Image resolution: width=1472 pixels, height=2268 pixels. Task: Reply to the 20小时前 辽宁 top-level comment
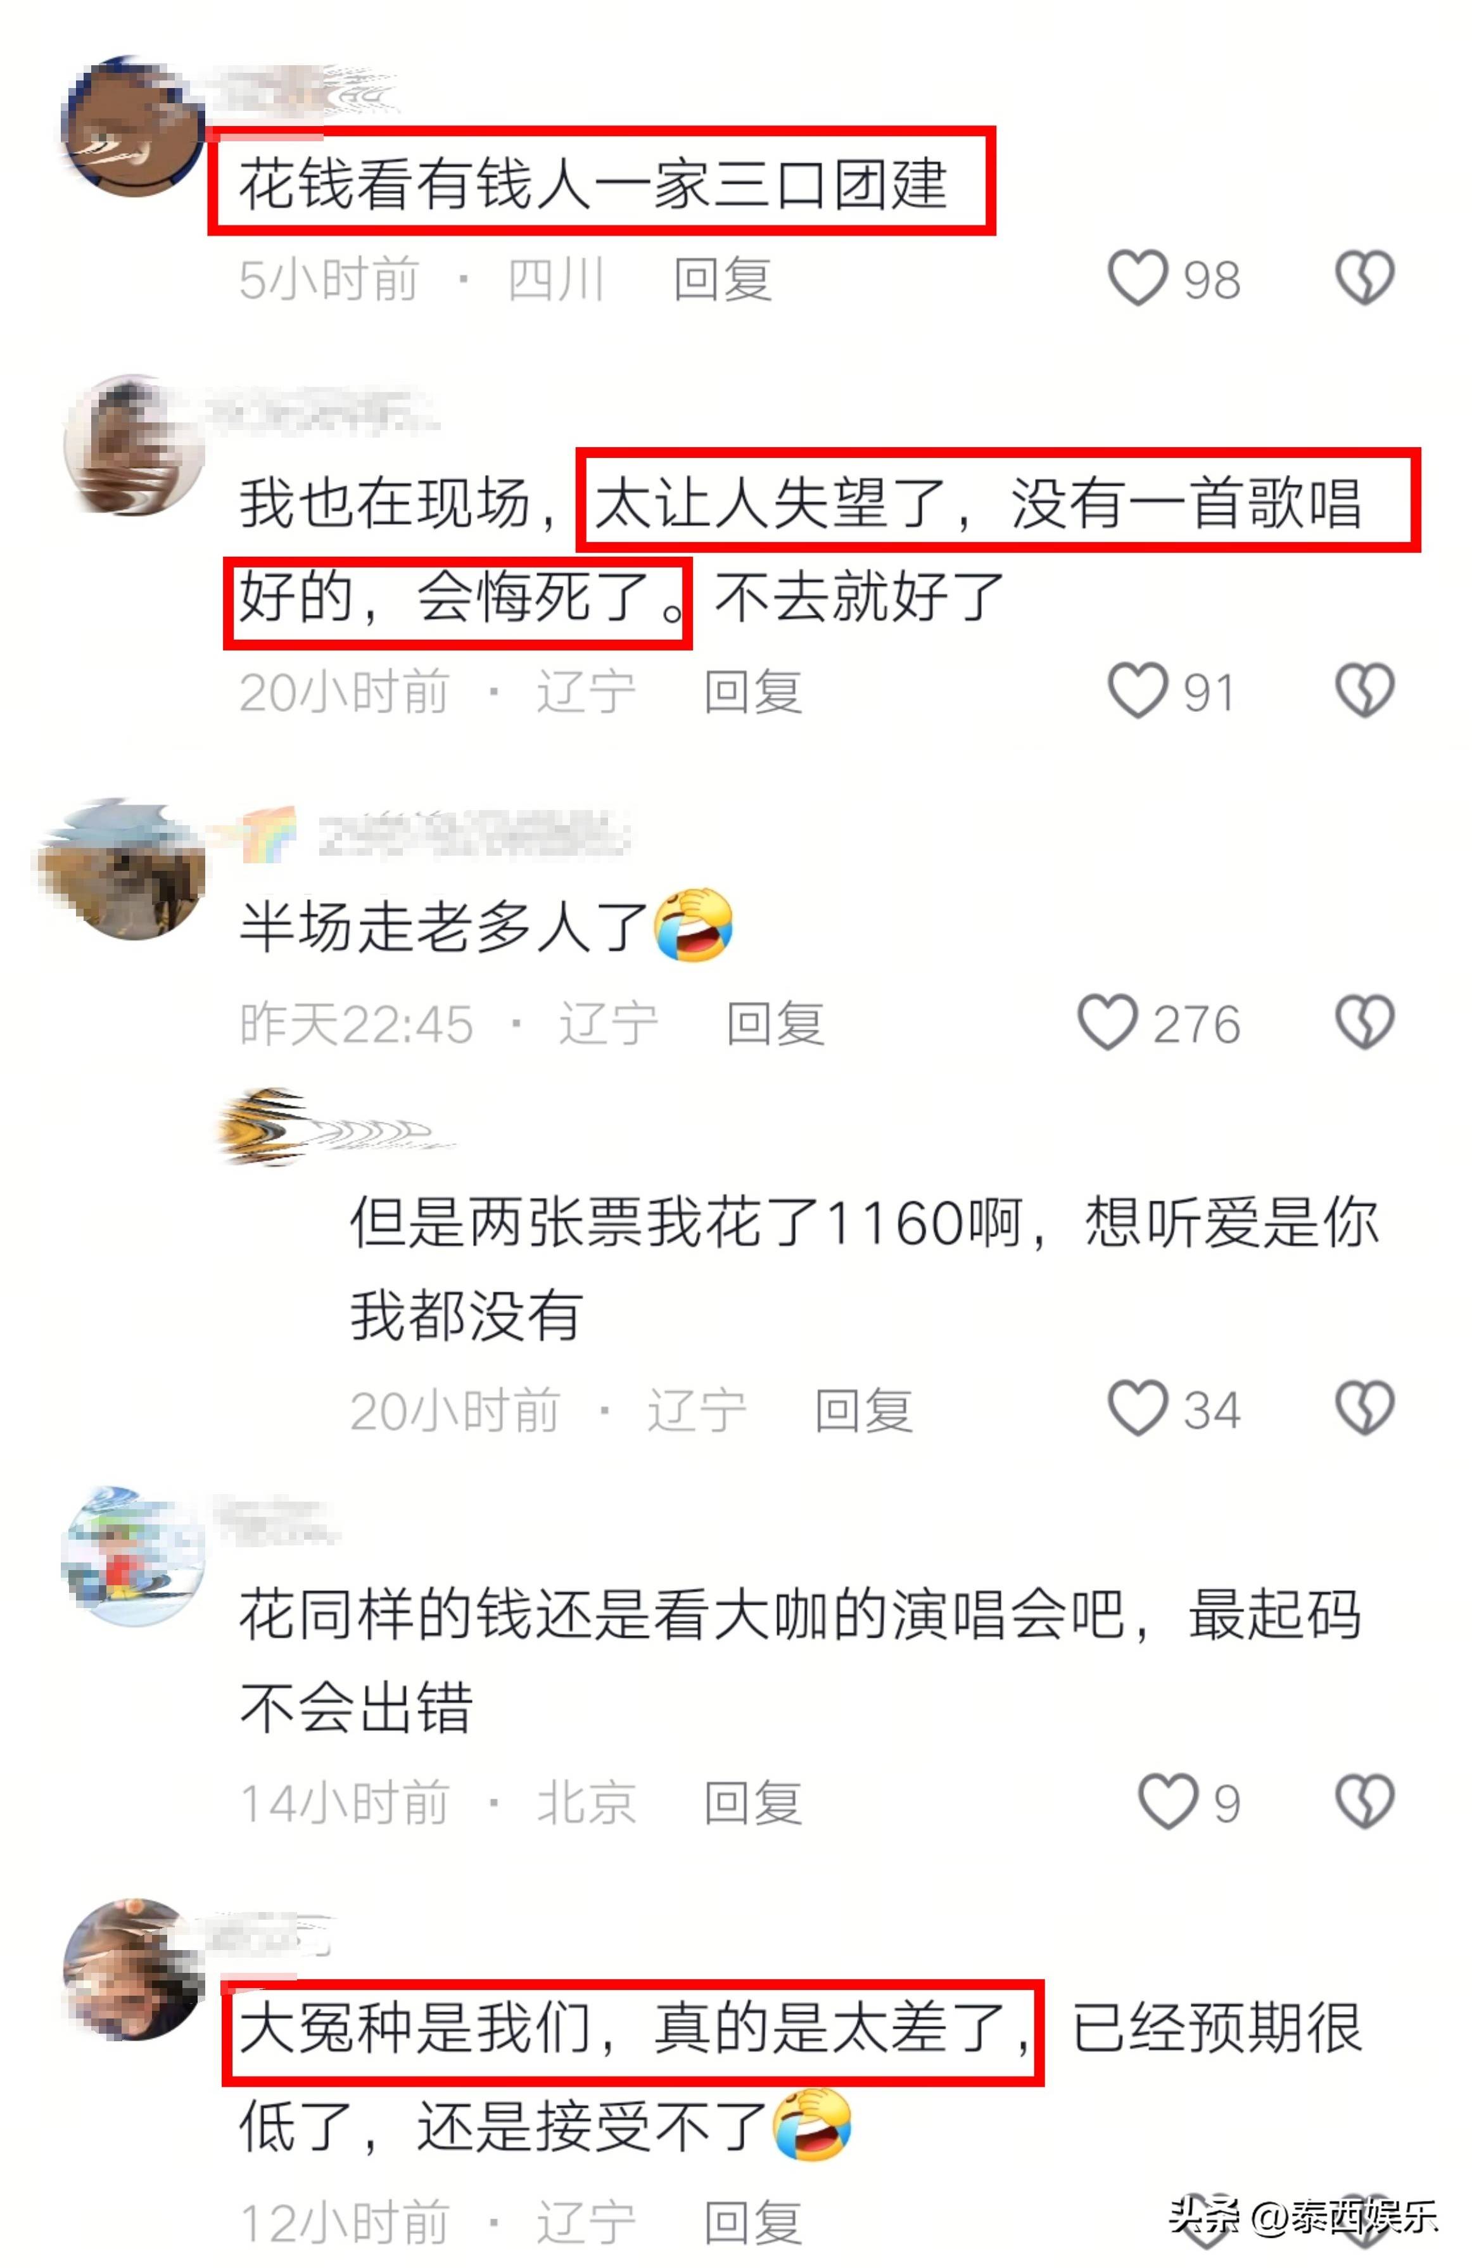pyautogui.click(x=752, y=692)
